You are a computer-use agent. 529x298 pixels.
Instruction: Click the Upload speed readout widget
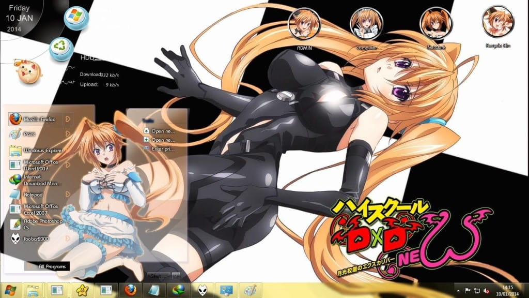tap(99, 84)
